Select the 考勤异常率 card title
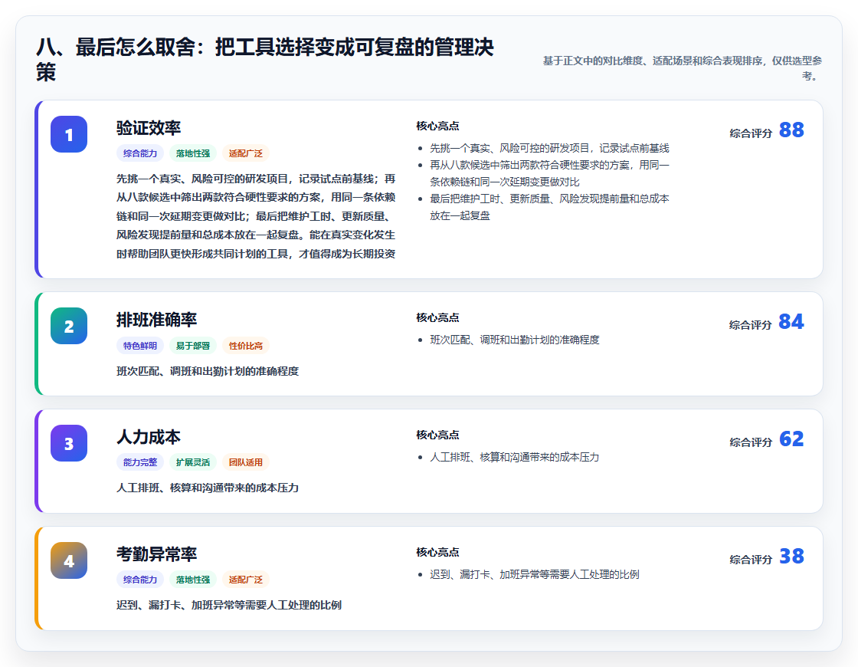This screenshot has height=667, width=858. coord(156,554)
